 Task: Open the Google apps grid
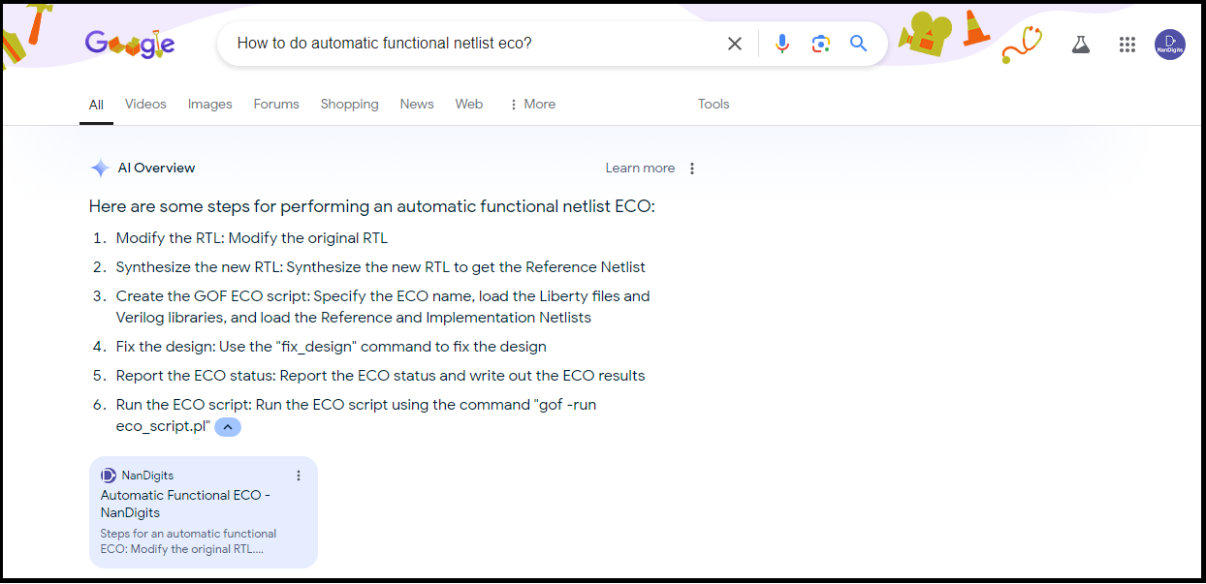tap(1127, 45)
